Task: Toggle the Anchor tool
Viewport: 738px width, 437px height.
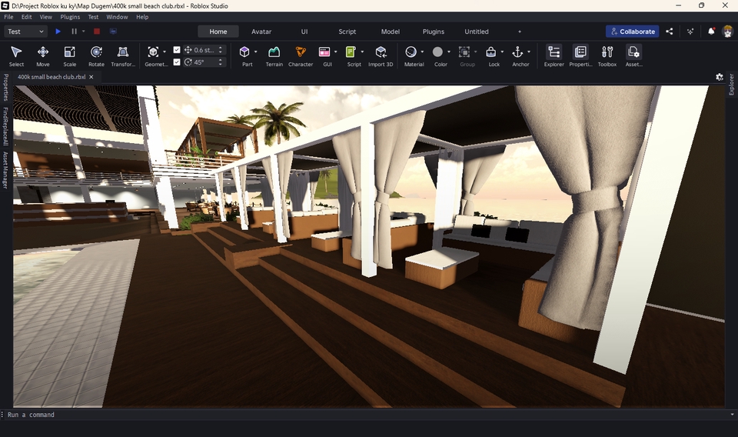Action: pos(517,52)
